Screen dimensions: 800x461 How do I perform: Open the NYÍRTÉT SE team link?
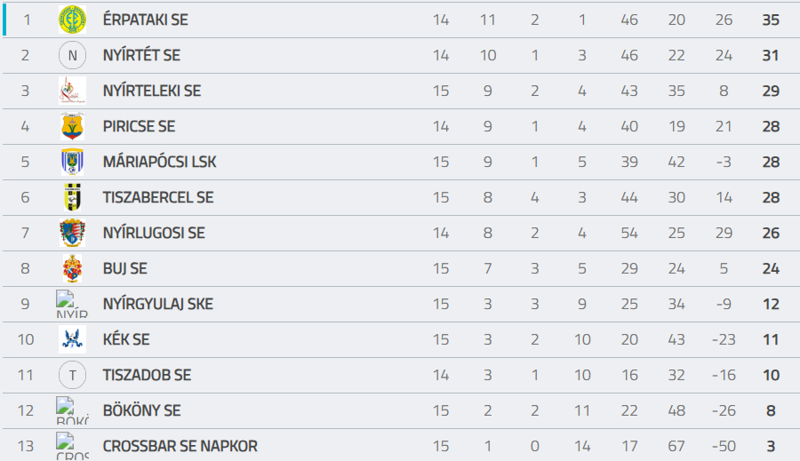[x=142, y=55]
